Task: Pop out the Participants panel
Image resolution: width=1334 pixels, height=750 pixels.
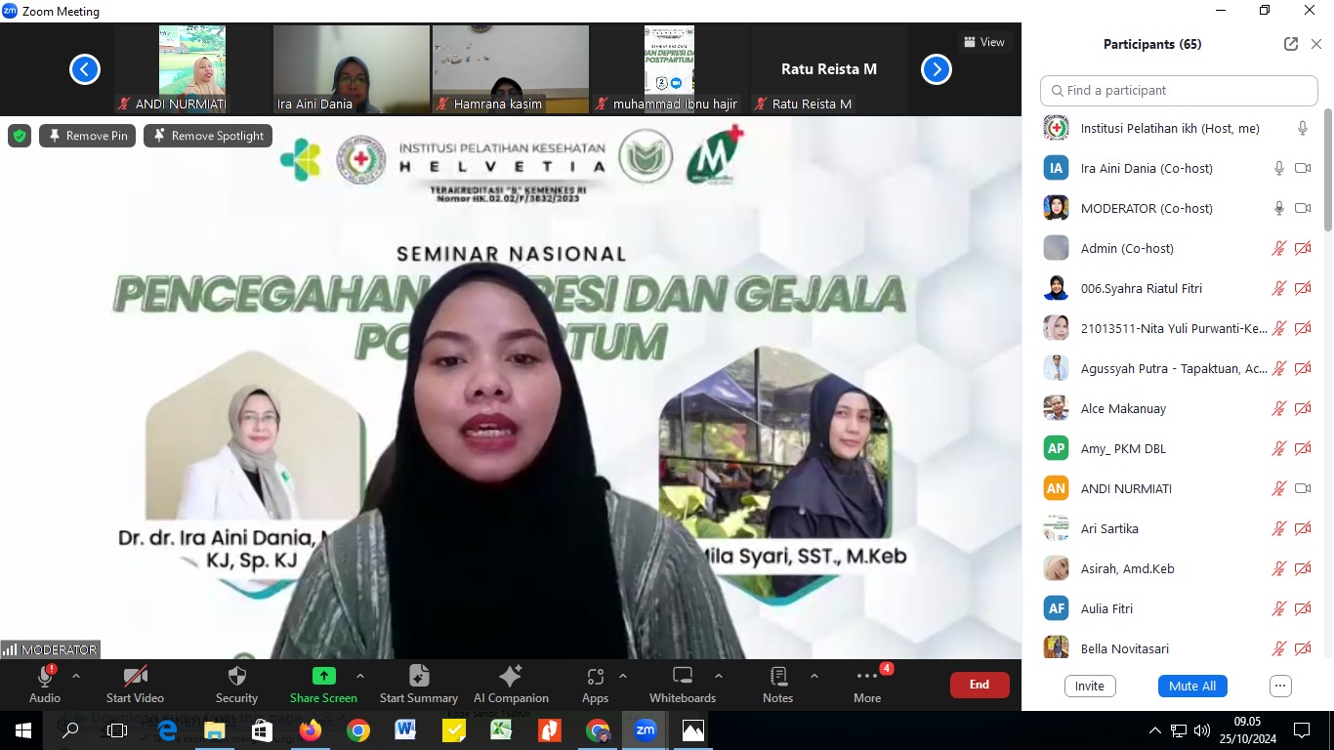Action: [1291, 44]
